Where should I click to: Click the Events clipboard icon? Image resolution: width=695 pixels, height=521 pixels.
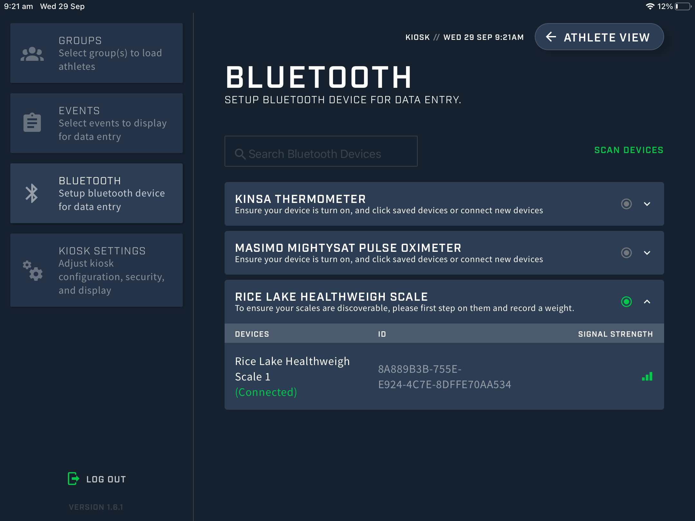click(32, 122)
